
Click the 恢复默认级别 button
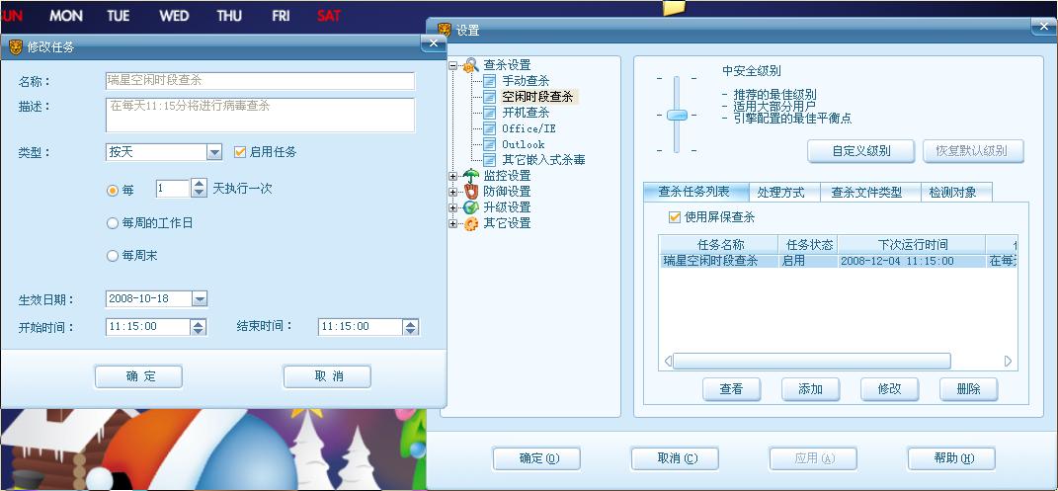[973, 151]
